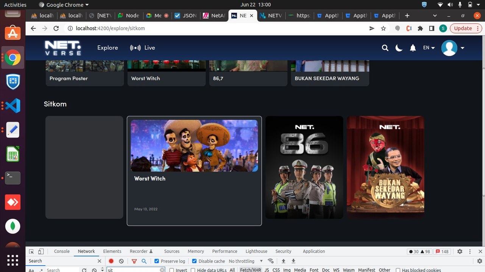Viewport: 485px width, 272px height.
Task: Bookmark this page with star icon
Action: click(383, 28)
